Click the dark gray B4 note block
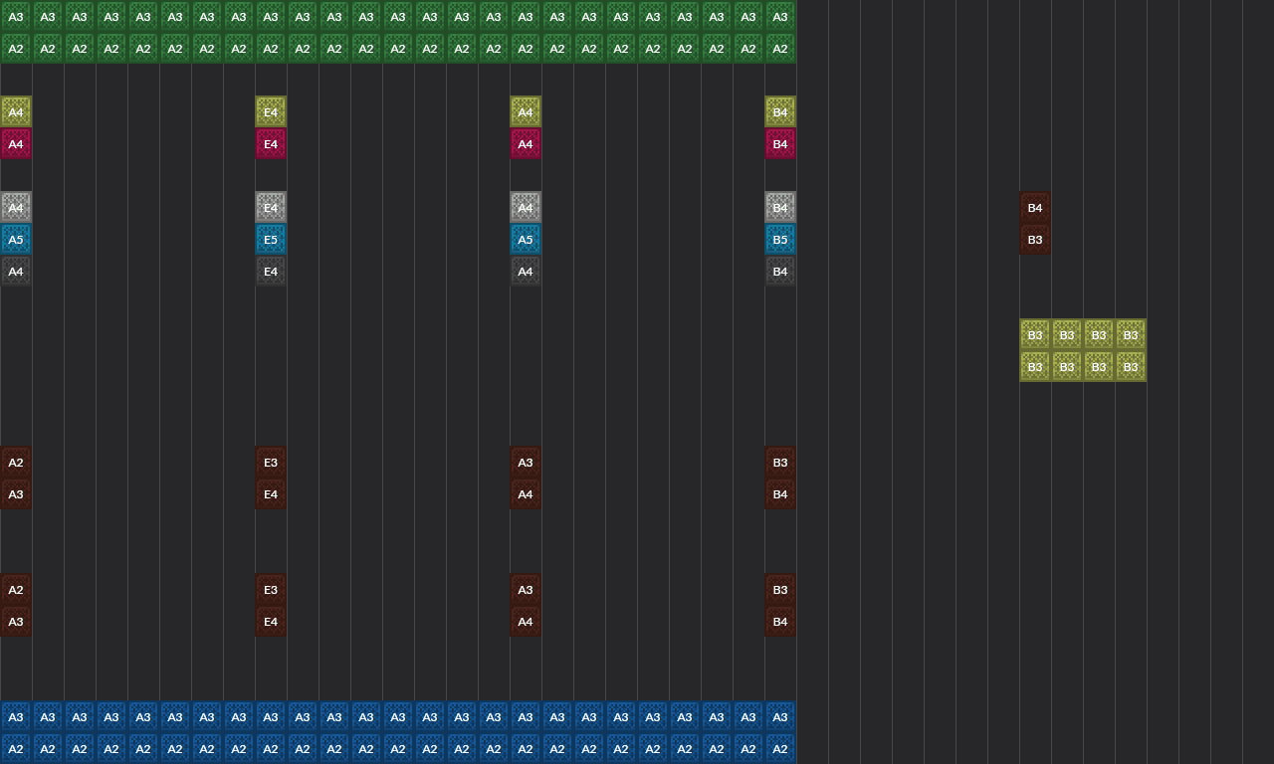The image size is (1274, 764). click(x=780, y=271)
